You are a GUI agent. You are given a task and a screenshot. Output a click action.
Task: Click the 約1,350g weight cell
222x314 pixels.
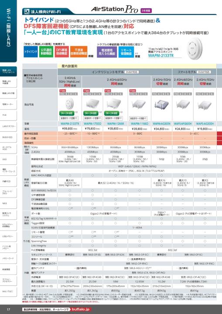(70, 290)
